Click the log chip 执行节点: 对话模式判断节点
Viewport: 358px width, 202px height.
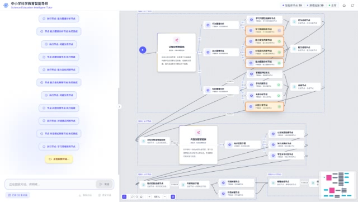tap(59, 121)
